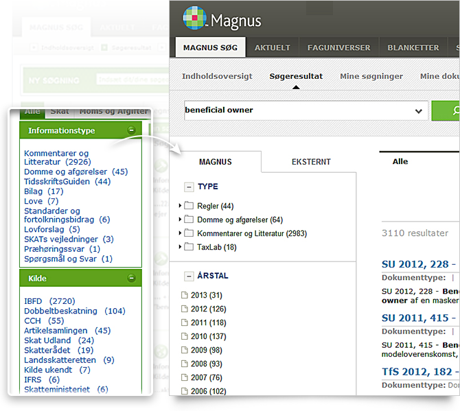Open the FAGUNIVERSER tab
Image resolution: width=460 pixels, height=411 pixels.
pos(339,47)
